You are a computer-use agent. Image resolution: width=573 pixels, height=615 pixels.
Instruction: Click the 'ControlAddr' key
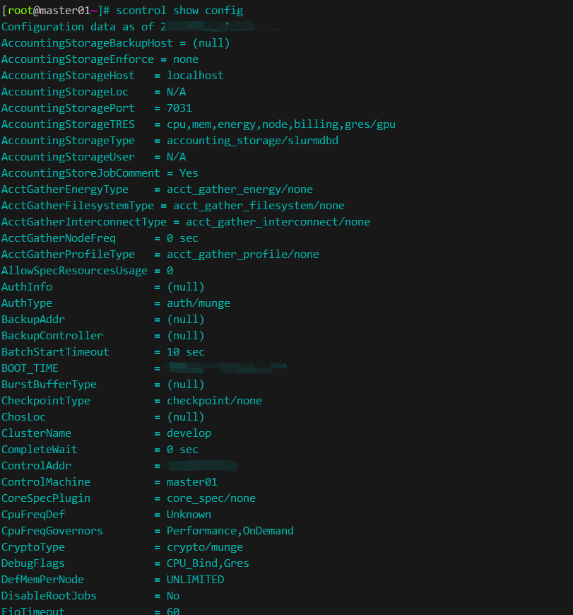click(x=36, y=466)
